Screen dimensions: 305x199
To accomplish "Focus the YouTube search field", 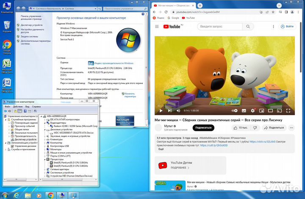I will pos(220,26).
